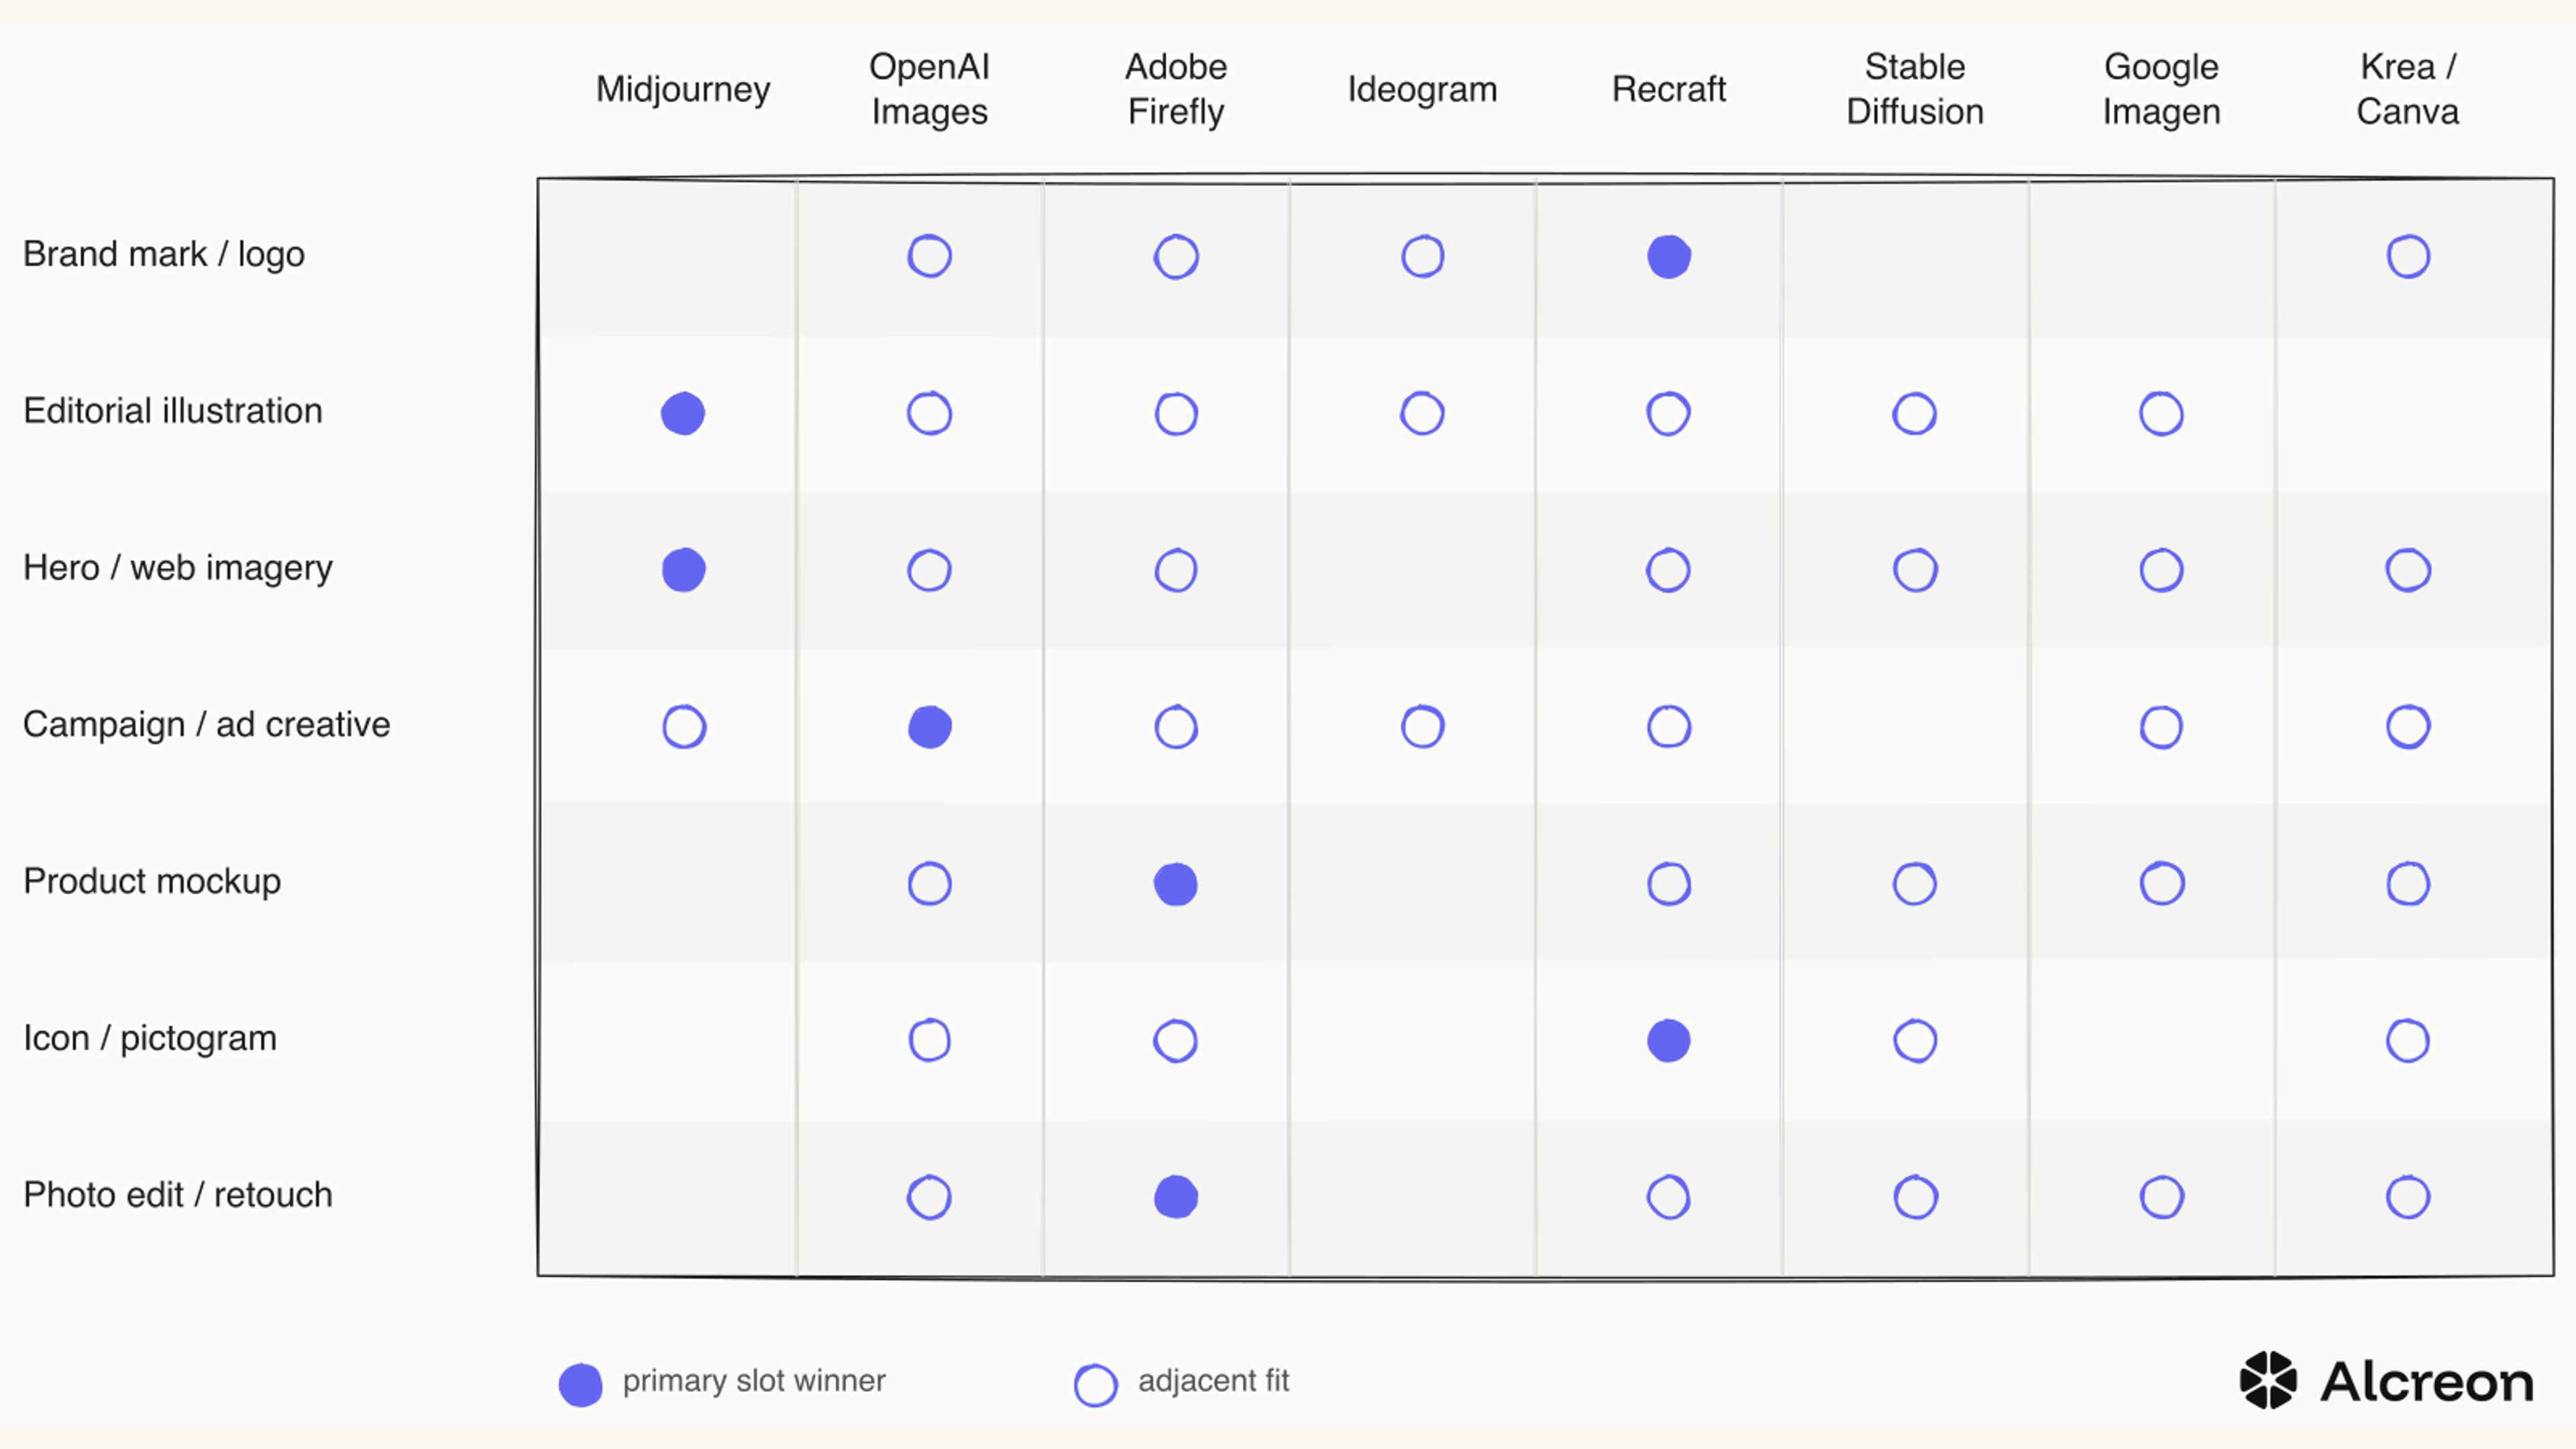Click filled OpenAI Images dot for Campaign / ad creative
The width and height of the screenshot is (2576, 1449).
930,727
